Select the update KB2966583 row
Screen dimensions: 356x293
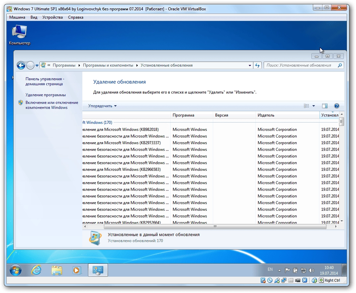click(211, 169)
